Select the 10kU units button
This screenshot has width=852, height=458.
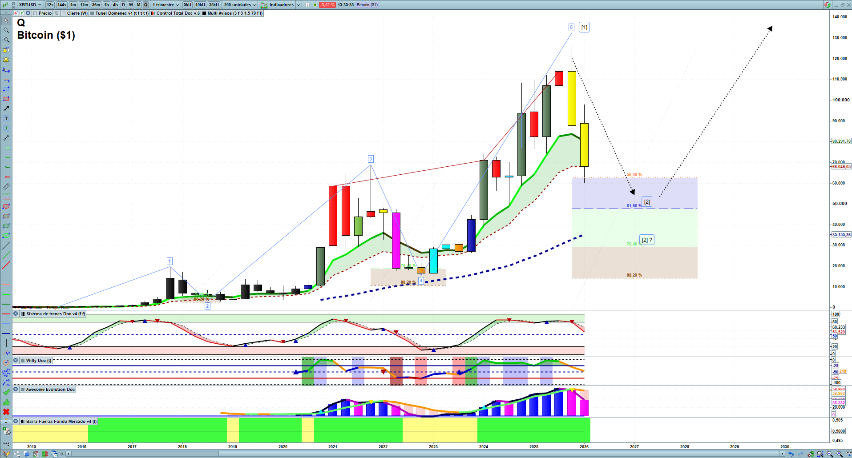[200, 5]
